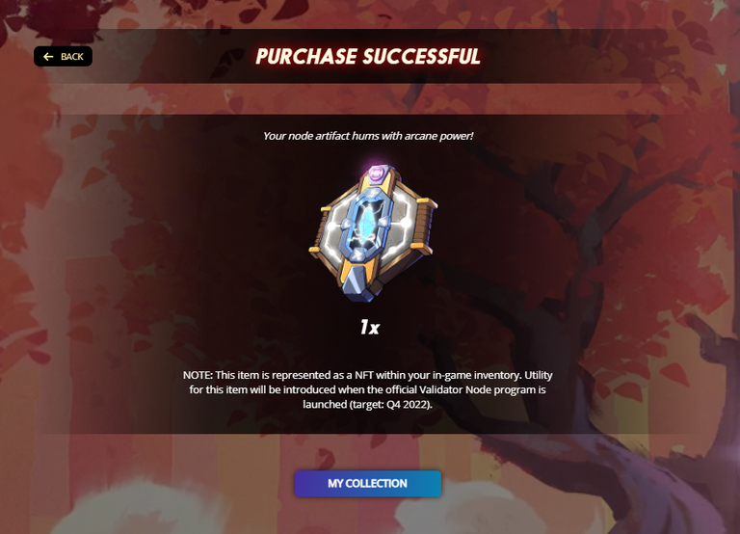Click the NOTE paragraph about NFT inventory
The image size is (740, 534).
click(x=368, y=389)
